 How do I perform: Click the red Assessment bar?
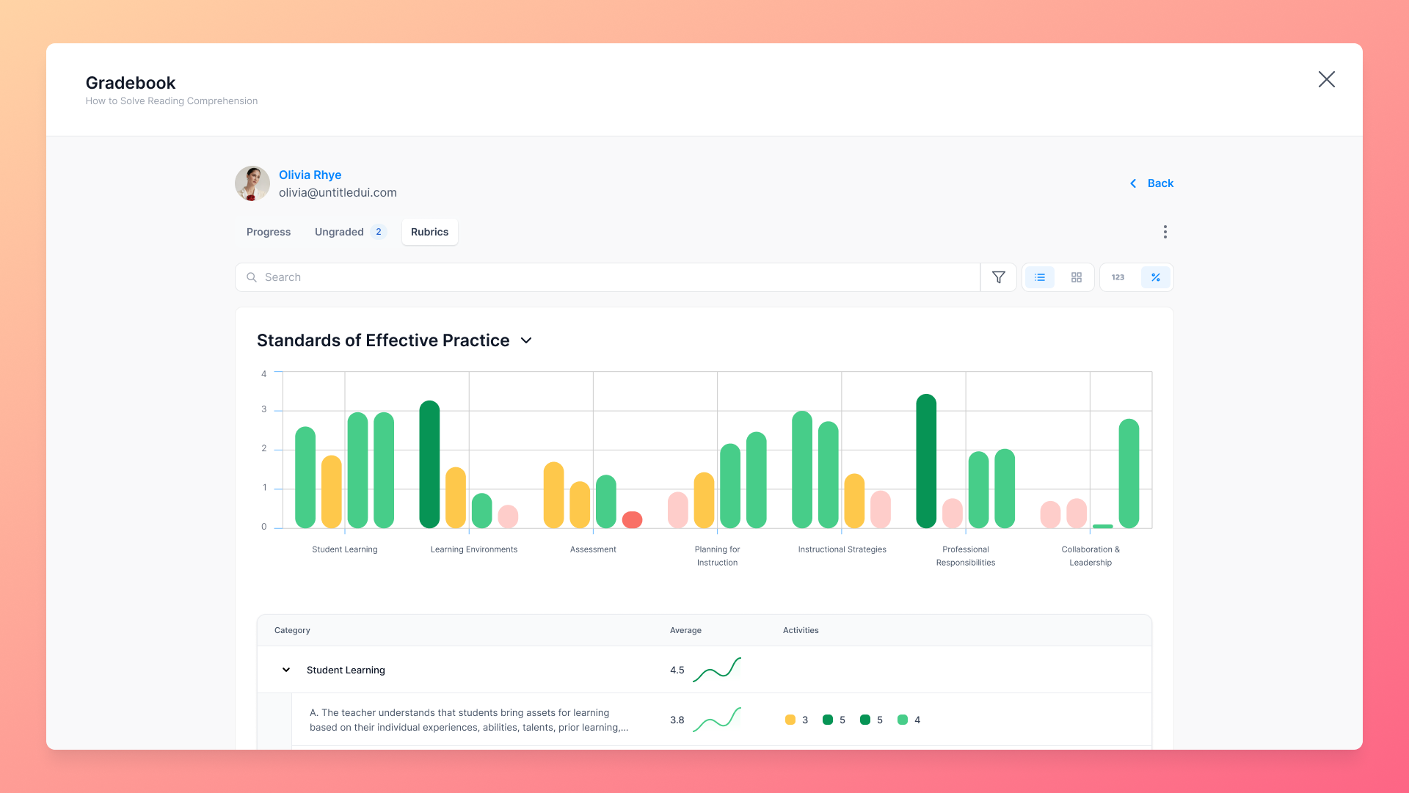coord(632,519)
